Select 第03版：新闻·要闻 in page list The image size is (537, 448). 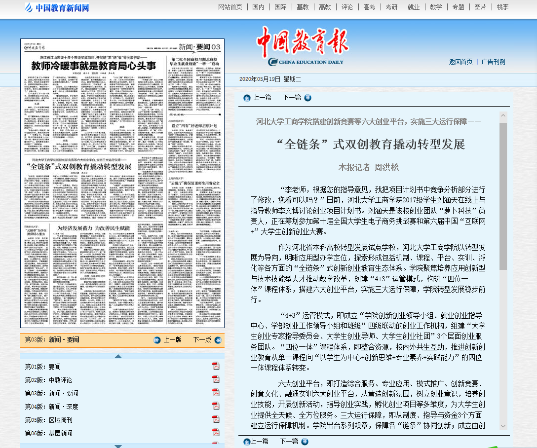[x=52, y=394]
